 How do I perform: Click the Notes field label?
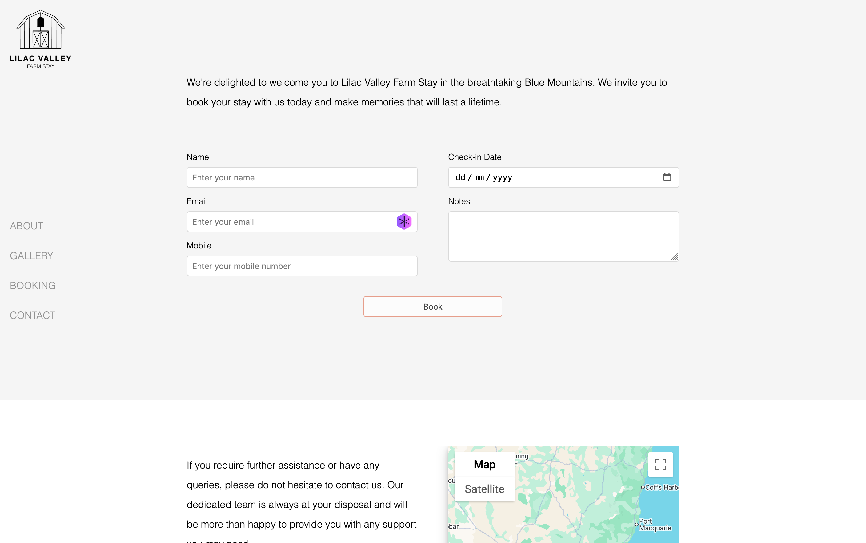459,201
